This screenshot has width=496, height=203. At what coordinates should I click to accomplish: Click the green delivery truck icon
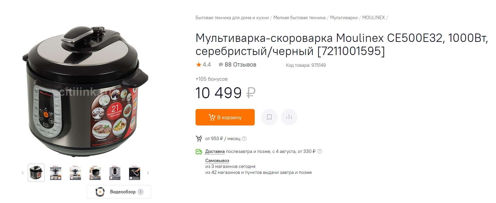tap(199, 151)
